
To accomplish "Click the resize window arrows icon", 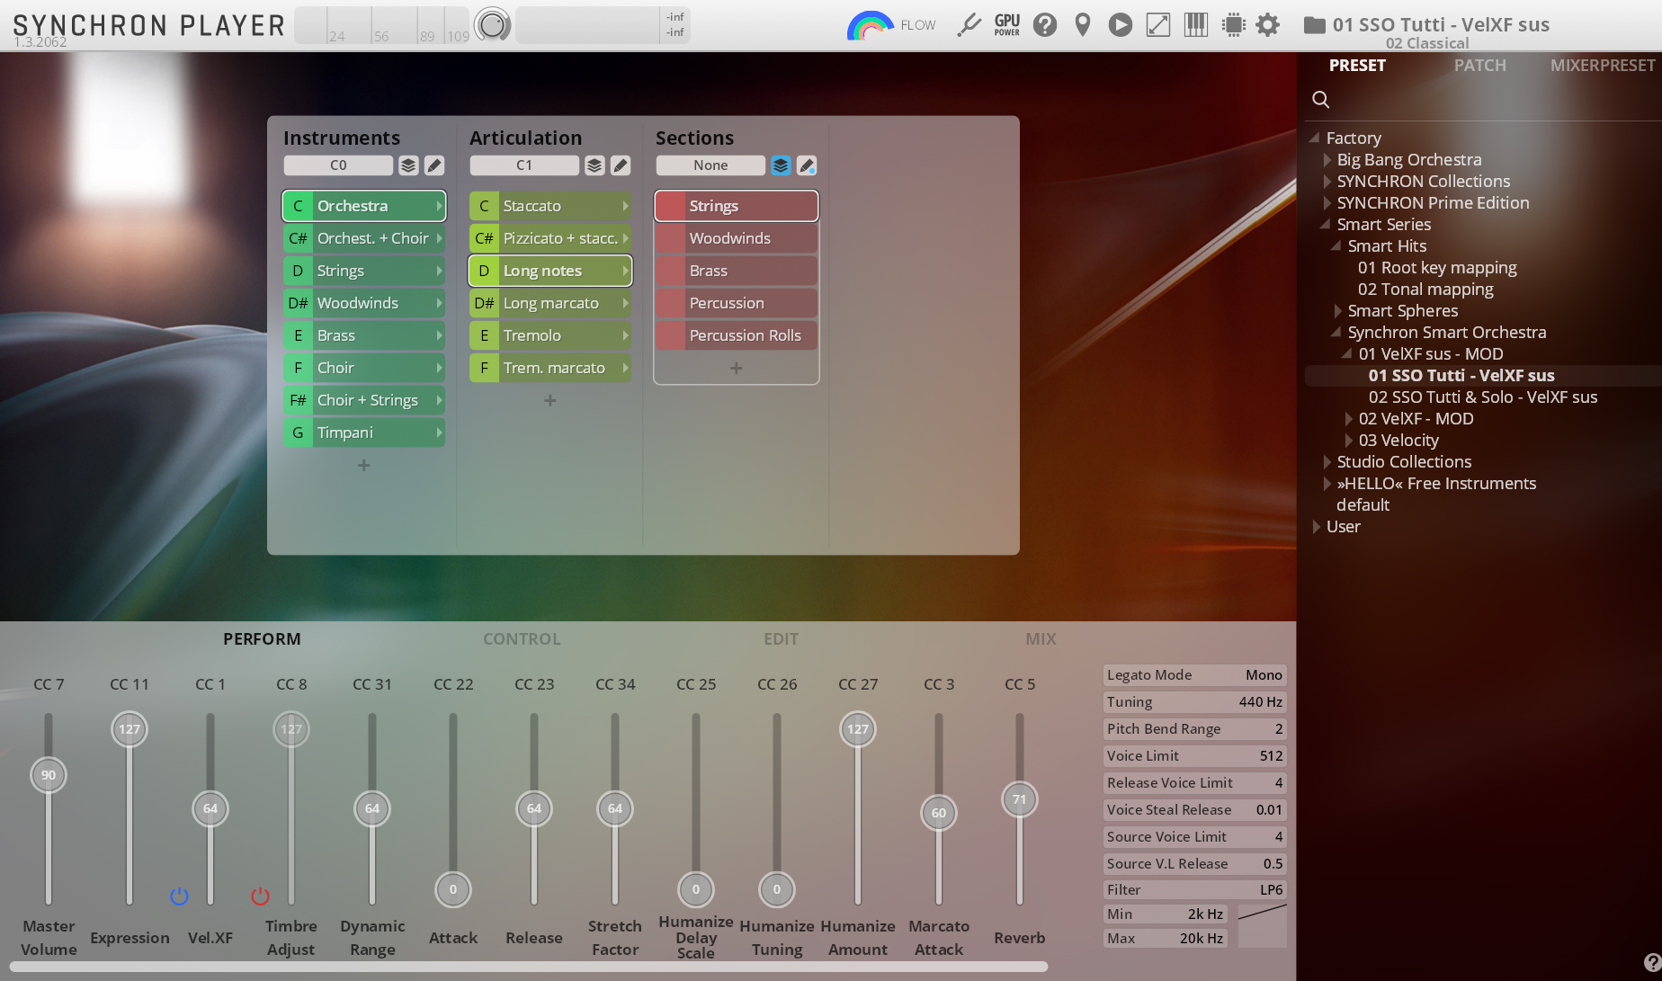I will (1157, 24).
